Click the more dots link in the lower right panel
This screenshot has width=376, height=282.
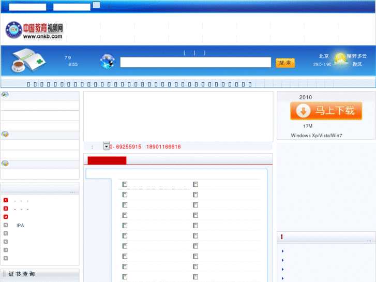pyautogui.click(x=369, y=240)
